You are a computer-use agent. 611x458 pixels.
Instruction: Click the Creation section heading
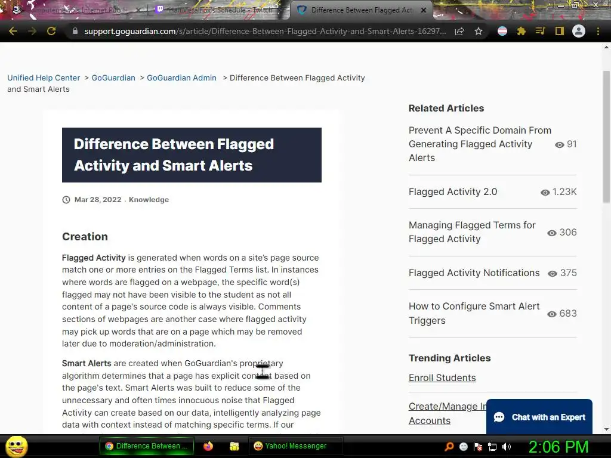(85, 236)
